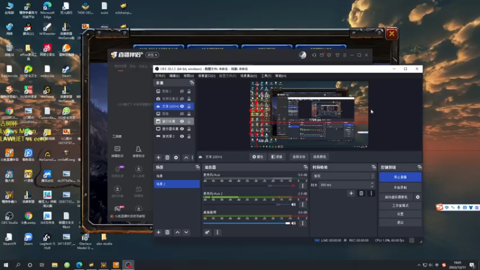480x270 pixels.
Task: Adjust the 300 ms duration spinner arrows
Action: 372,185
